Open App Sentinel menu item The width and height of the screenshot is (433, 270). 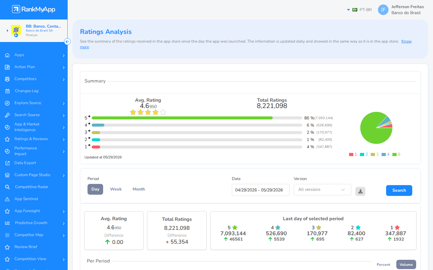point(26,199)
